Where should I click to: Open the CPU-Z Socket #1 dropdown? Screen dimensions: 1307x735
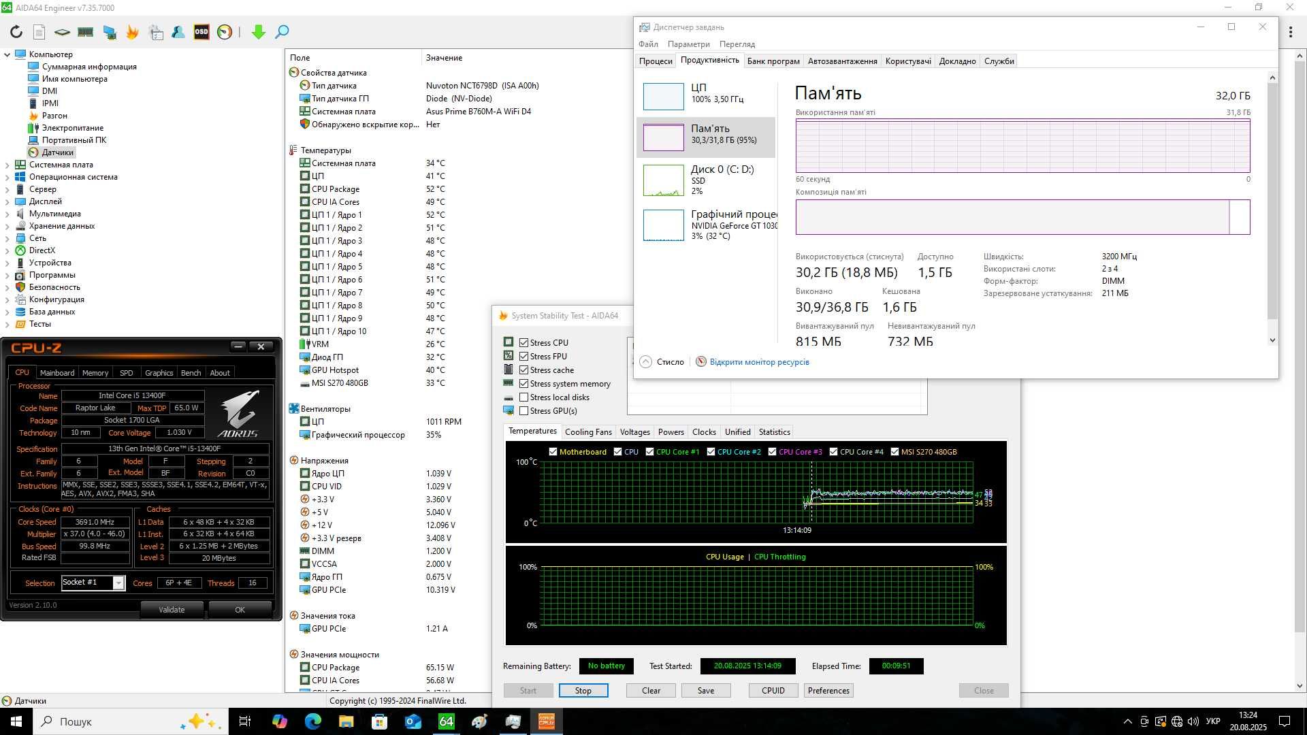(x=118, y=583)
